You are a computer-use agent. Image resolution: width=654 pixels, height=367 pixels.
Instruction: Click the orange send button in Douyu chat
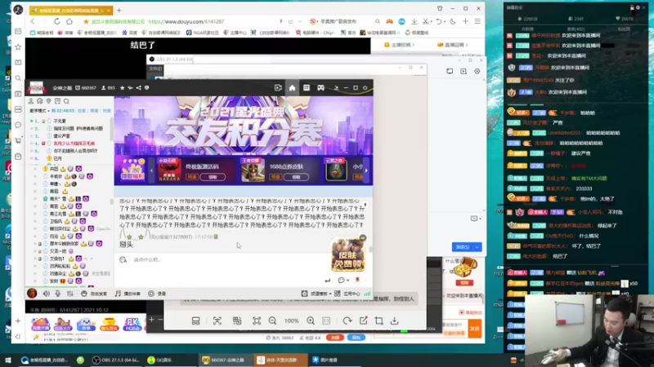(475, 329)
